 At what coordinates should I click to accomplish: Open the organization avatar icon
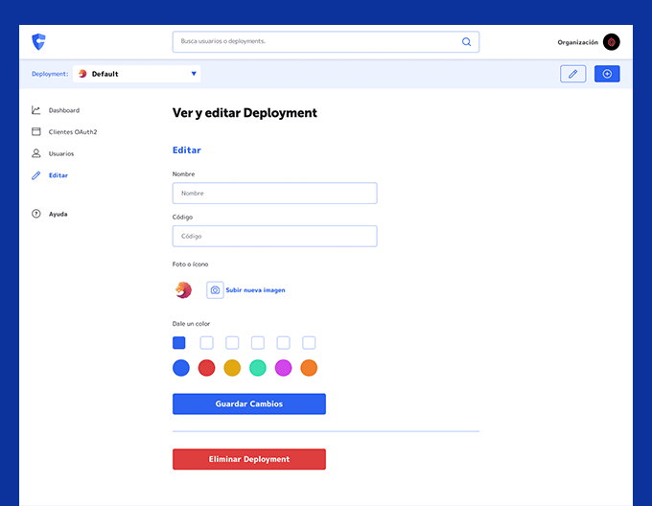pyautogui.click(x=612, y=42)
